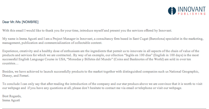Click the red PUBLISHING subtitle
Screen dimensions: 209x109
pos(192,14)
